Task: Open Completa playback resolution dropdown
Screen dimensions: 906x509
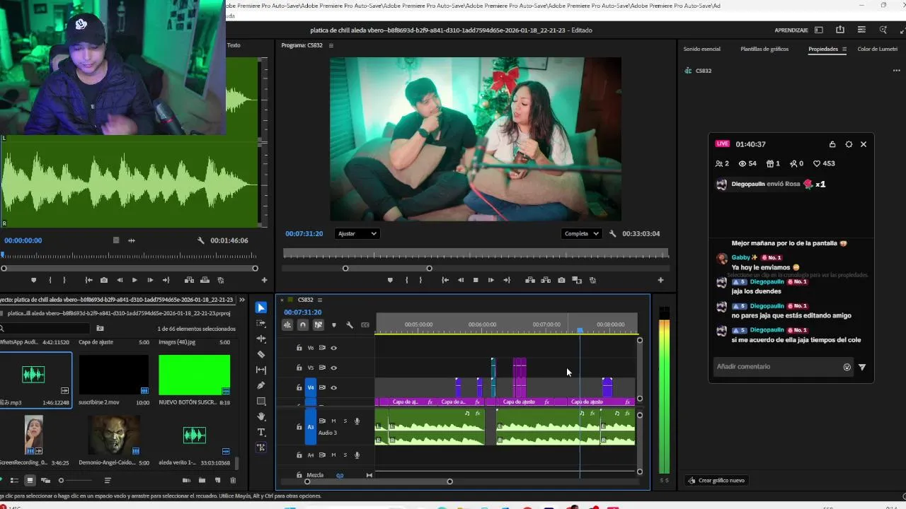Action: click(x=582, y=233)
